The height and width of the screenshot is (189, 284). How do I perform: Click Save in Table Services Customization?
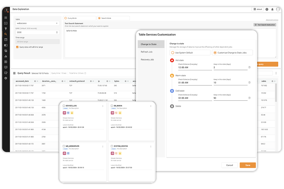248,165
